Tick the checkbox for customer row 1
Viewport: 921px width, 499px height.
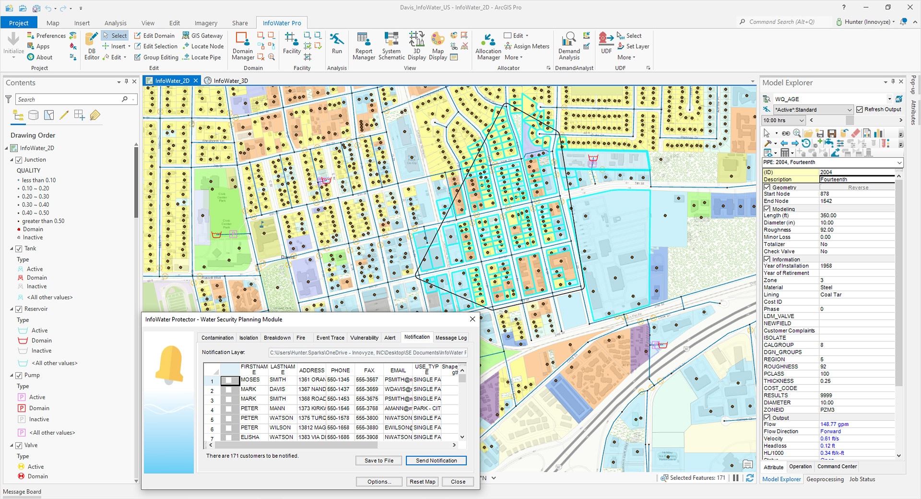click(229, 380)
